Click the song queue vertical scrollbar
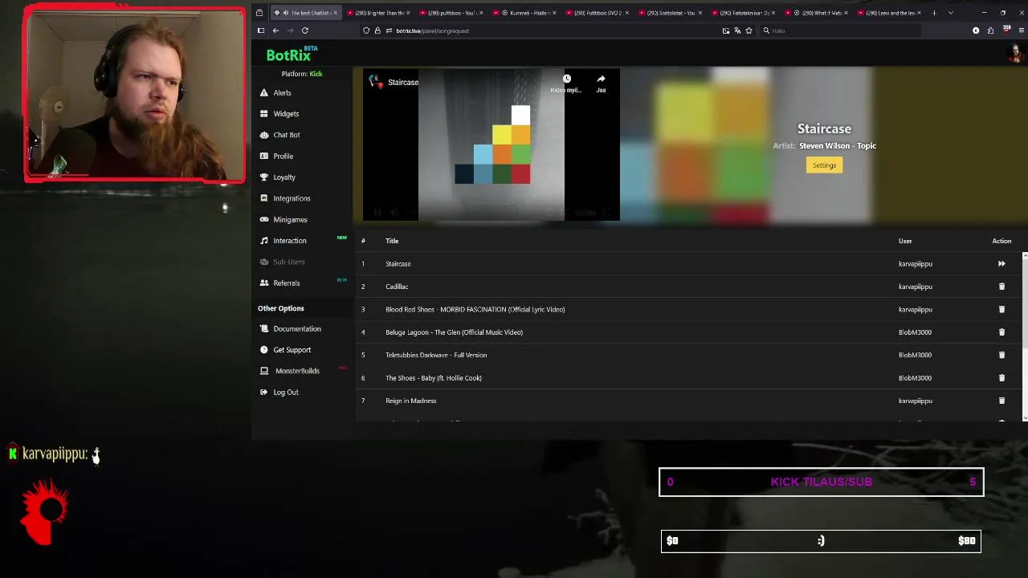The height and width of the screenshot is (578, 1028). point(1025,336)
